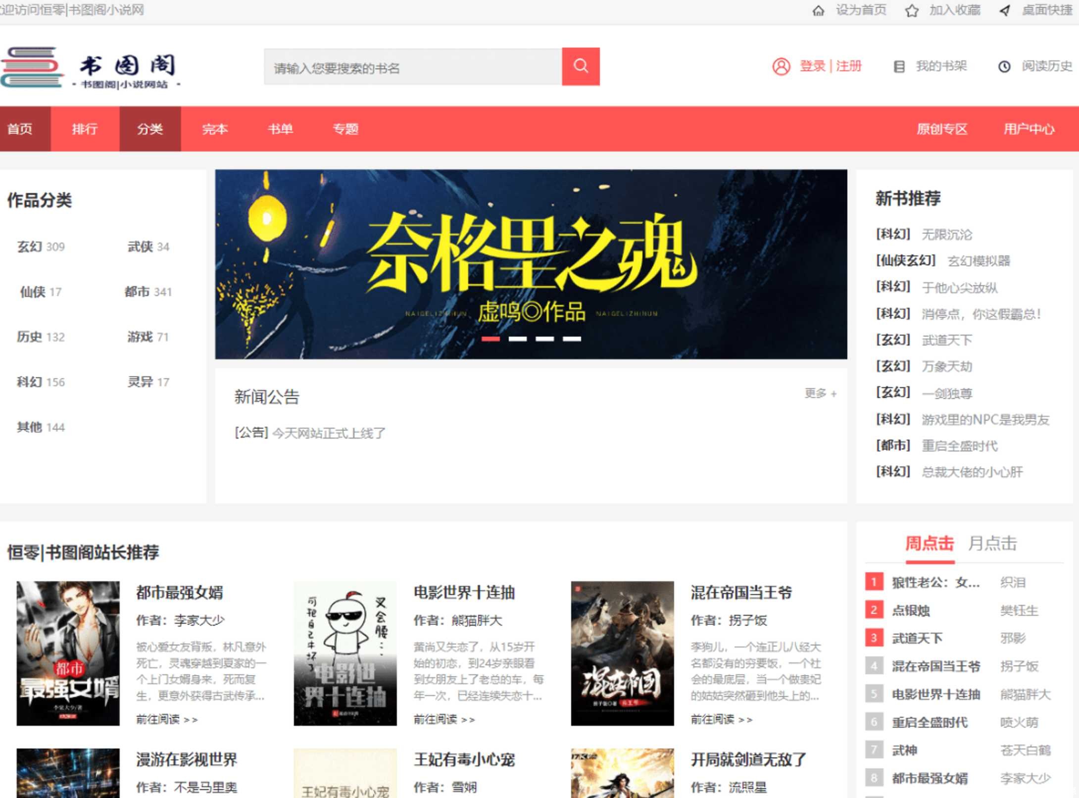Image resolution: width=1079 pixels, height=798 pixels.
Task: Open new book 总裁大佬的小心肝
Action: pos(972,472)
